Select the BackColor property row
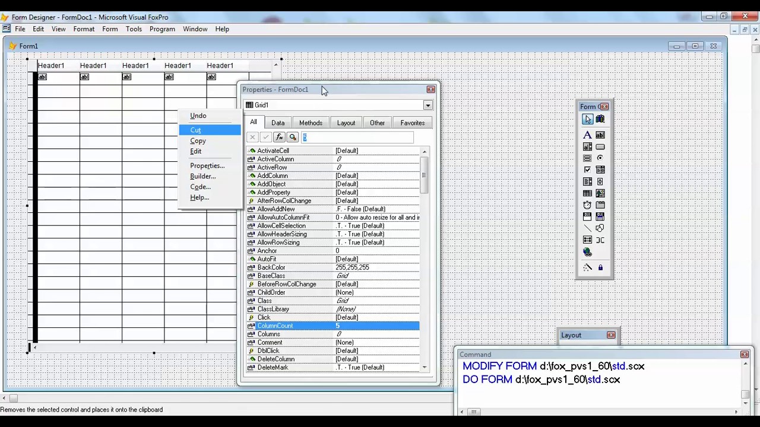Image resolution: width=760 pixels, height=427 pixels. tap(333, 267)
